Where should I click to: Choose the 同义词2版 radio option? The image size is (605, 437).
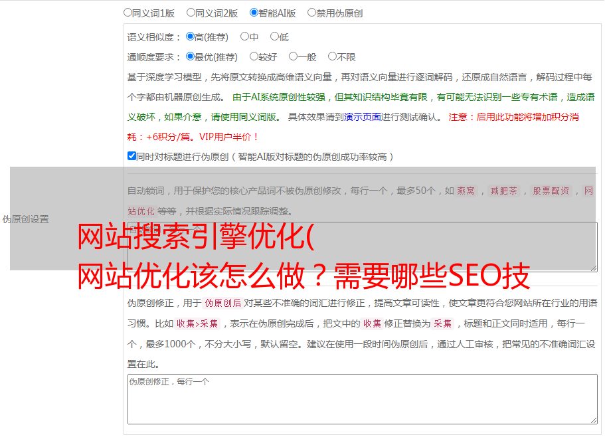tap(191, 12)
